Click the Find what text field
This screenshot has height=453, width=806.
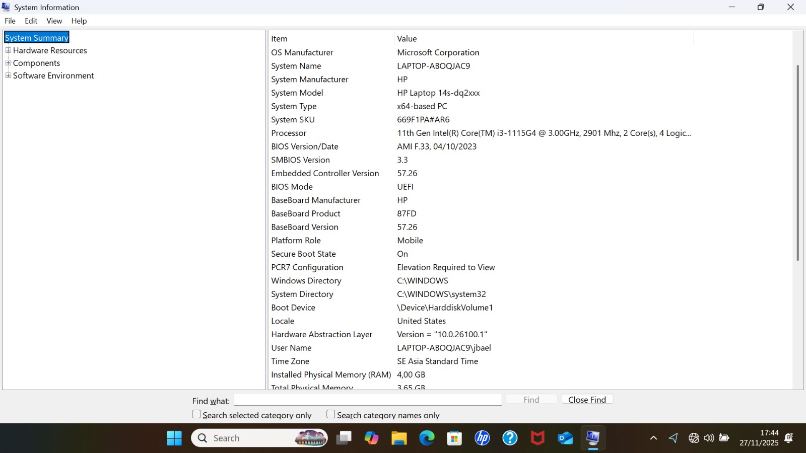click(367, 400)
